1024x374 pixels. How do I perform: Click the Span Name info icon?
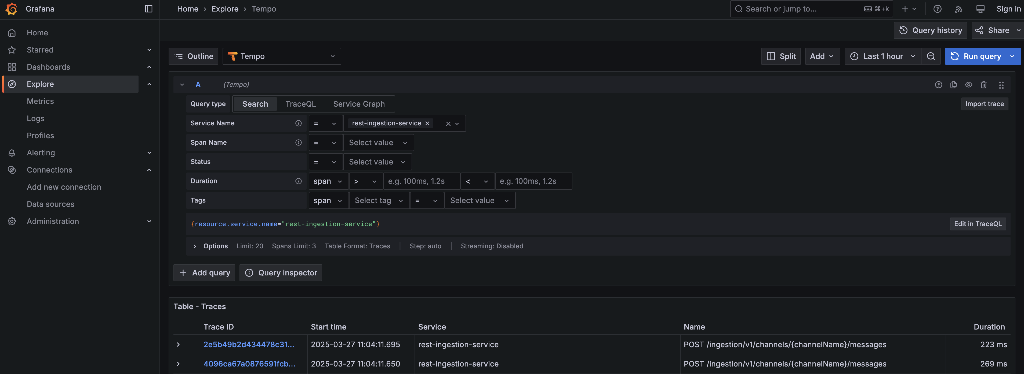(x=299, y=142)
